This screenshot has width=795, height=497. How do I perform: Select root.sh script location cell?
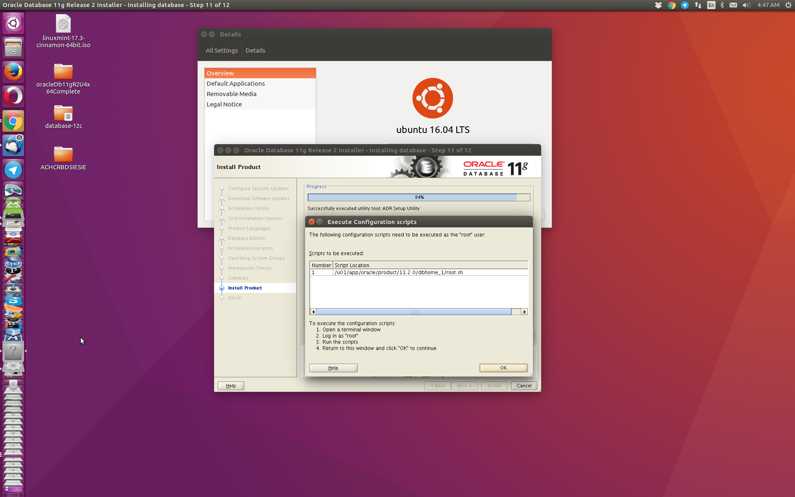[x=431, y=273]
